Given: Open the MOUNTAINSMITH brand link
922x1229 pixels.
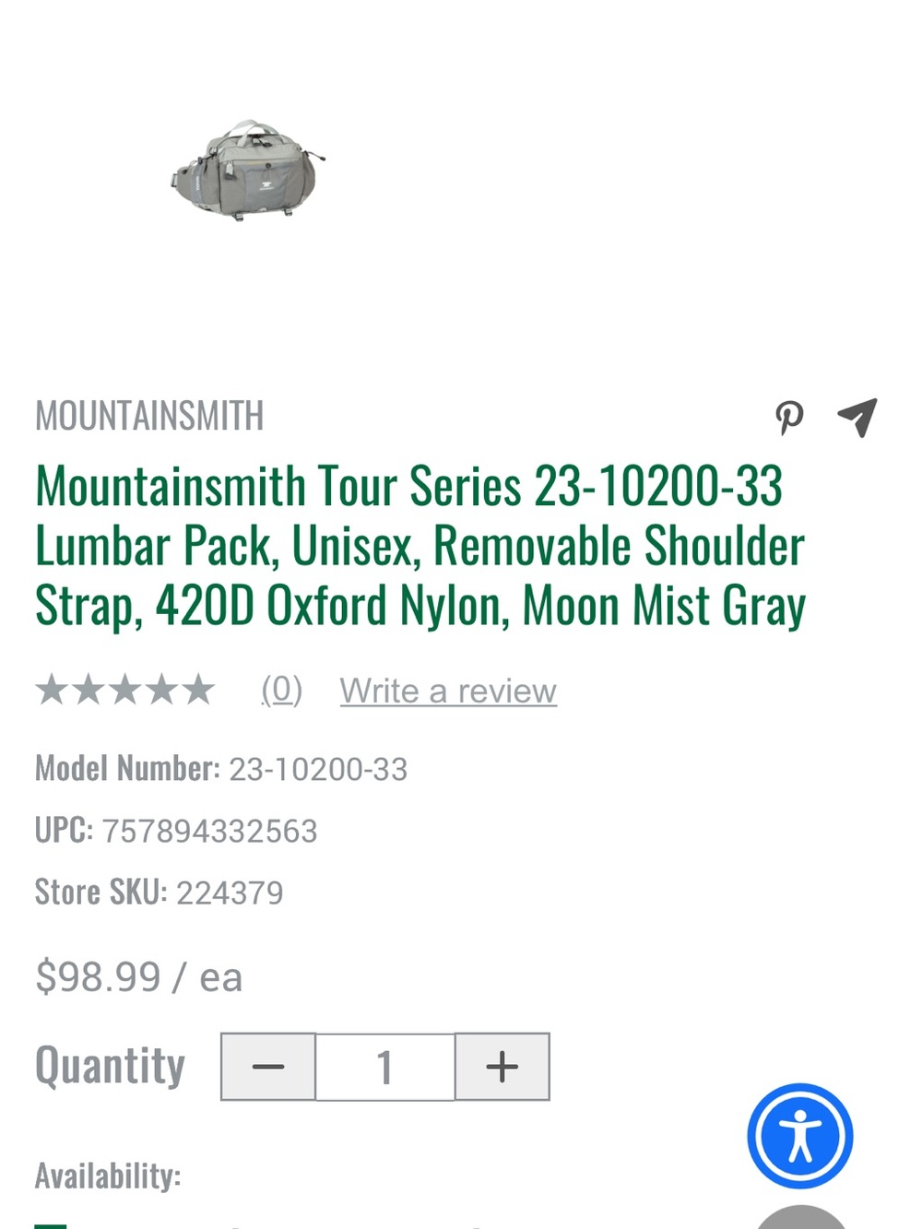Looking at the screenshot, I should [149, 416].
